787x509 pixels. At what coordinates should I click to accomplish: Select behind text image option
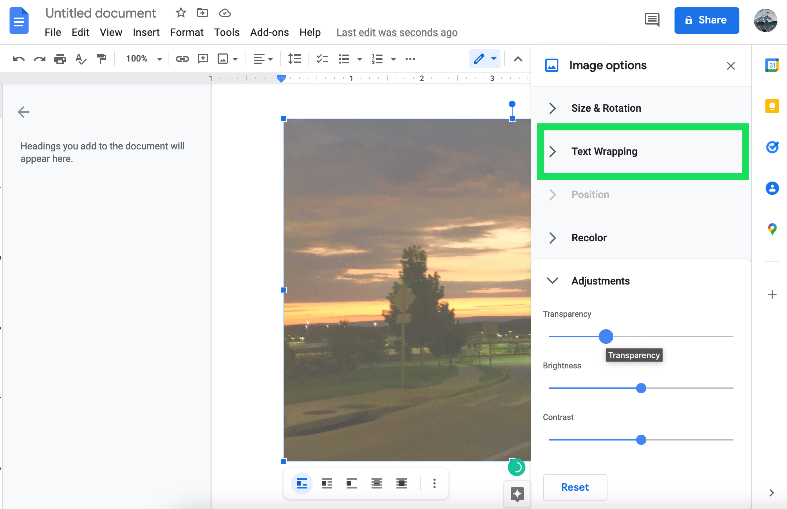(x=376, y=483)
